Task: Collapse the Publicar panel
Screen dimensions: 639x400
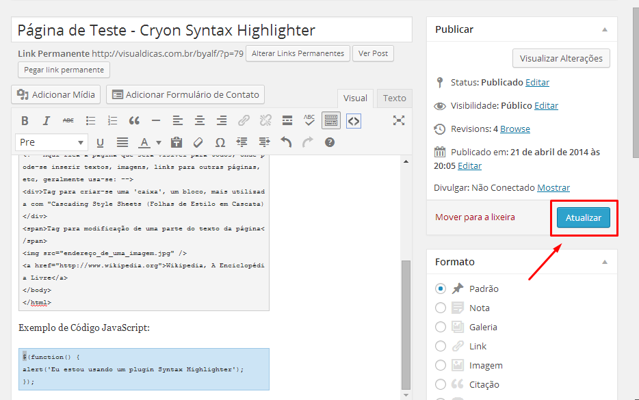Action: click(x=605, y=29)
